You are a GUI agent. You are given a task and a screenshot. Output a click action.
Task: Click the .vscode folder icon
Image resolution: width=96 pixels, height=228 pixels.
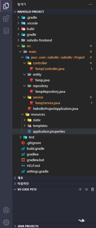(x=23, y=23)
